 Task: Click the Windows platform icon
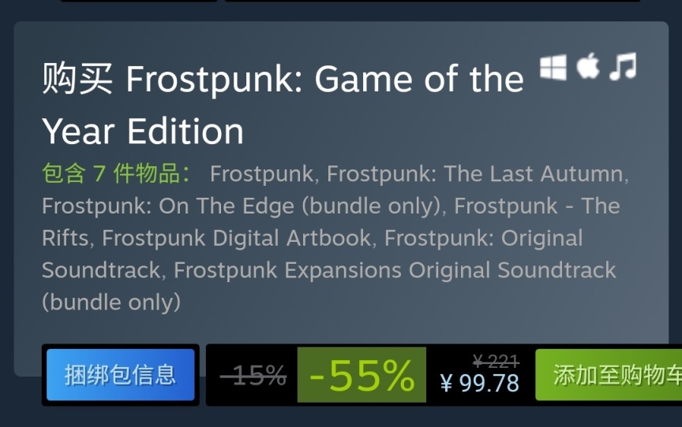pos(553,68)
